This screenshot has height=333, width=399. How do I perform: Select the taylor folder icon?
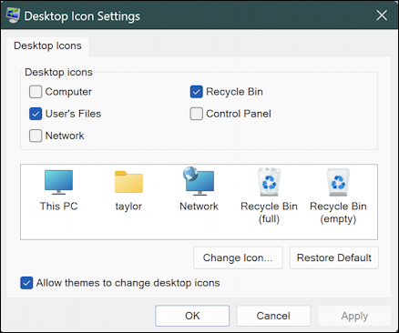[x=128, y=182]
